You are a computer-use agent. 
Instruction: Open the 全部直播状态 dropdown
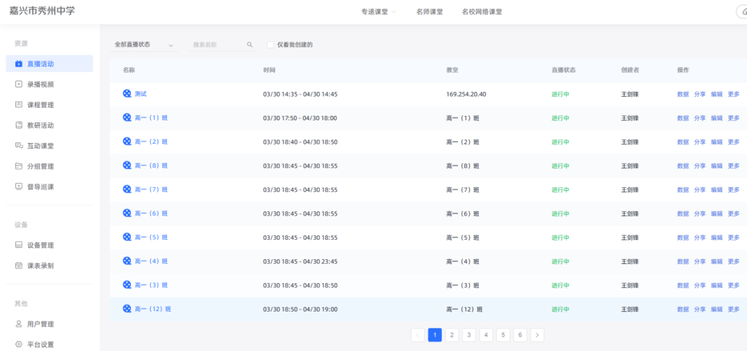point(143,45)
